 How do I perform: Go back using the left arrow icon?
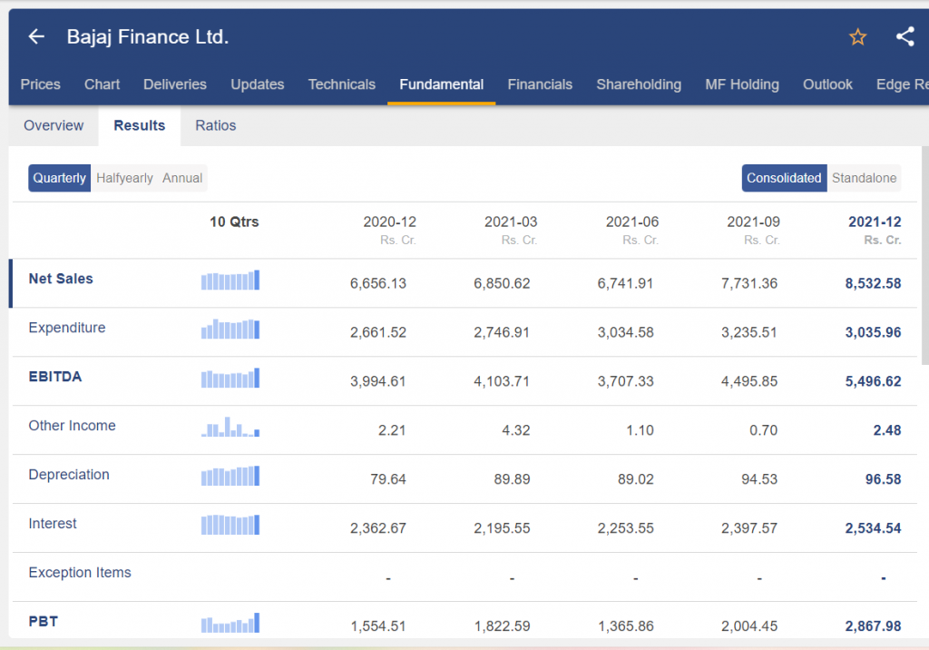[x=36, y=37]
